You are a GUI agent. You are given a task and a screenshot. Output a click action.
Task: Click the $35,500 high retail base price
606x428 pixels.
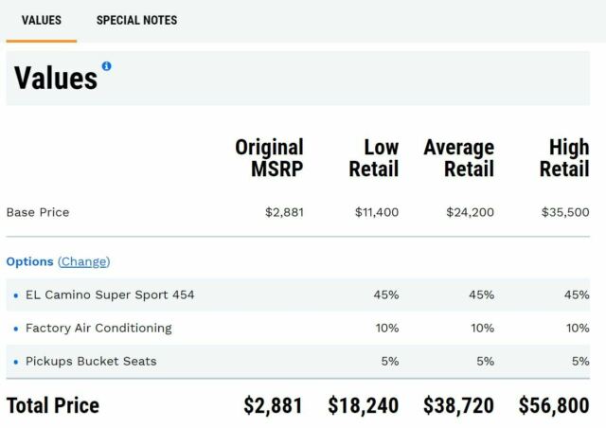[565, 212]
